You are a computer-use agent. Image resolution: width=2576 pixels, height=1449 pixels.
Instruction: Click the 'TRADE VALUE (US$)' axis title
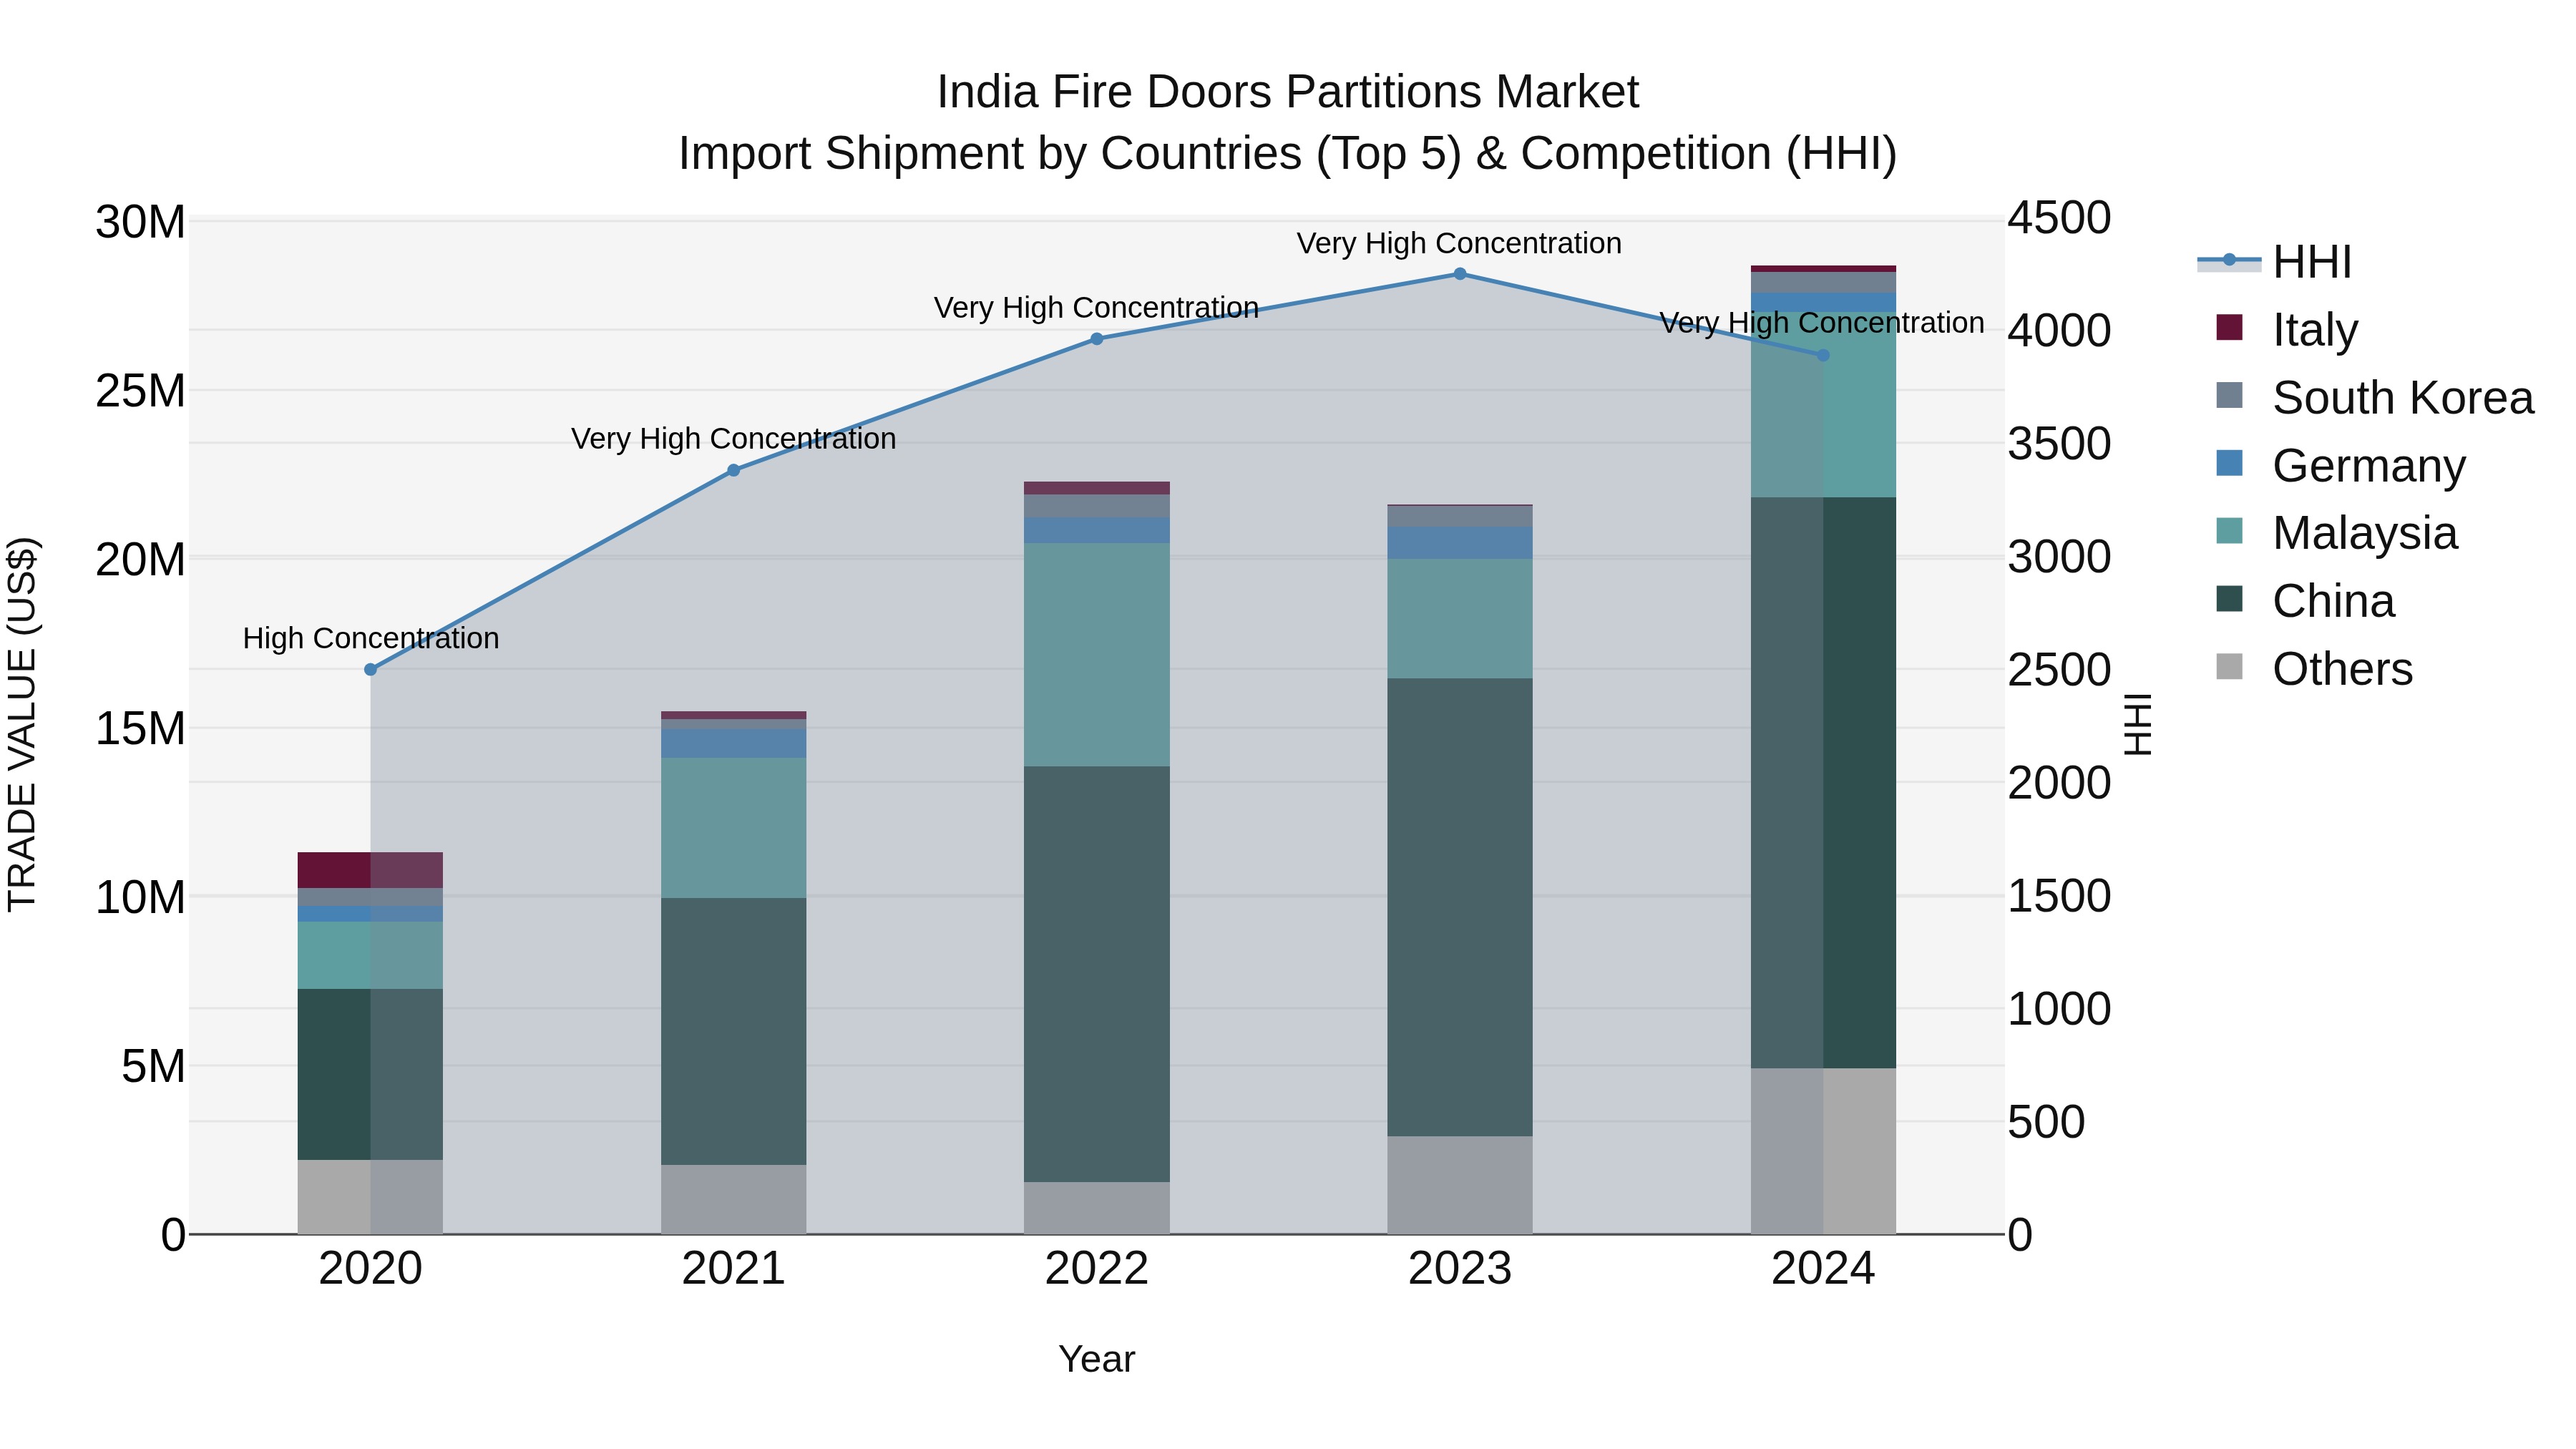[22, 724]
